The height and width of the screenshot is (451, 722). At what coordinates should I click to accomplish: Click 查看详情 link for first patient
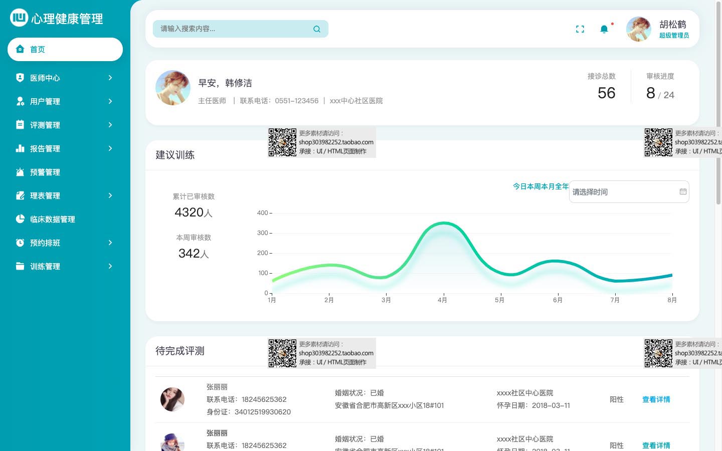pos(656,399)
